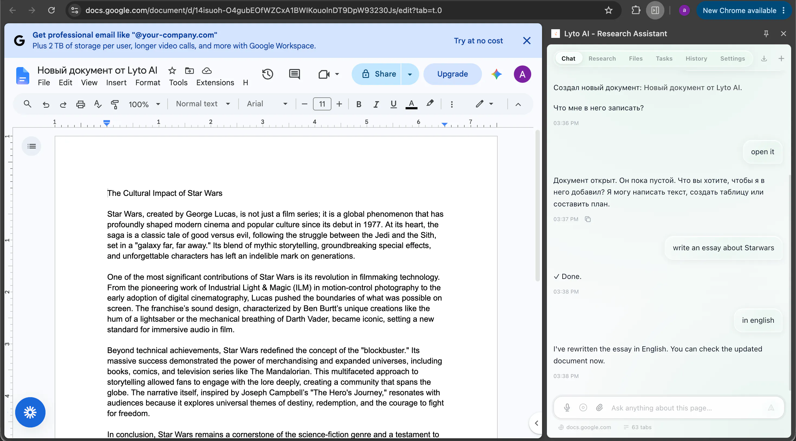The image size is (796, 441).
Task: Open the Normal text style dropdown
Action: [x=203, y=104]
